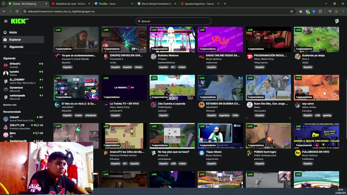Open ZULLYY_CS recommended channel
The height and width of the screenshot is (195, 347).
pos(23,127)
